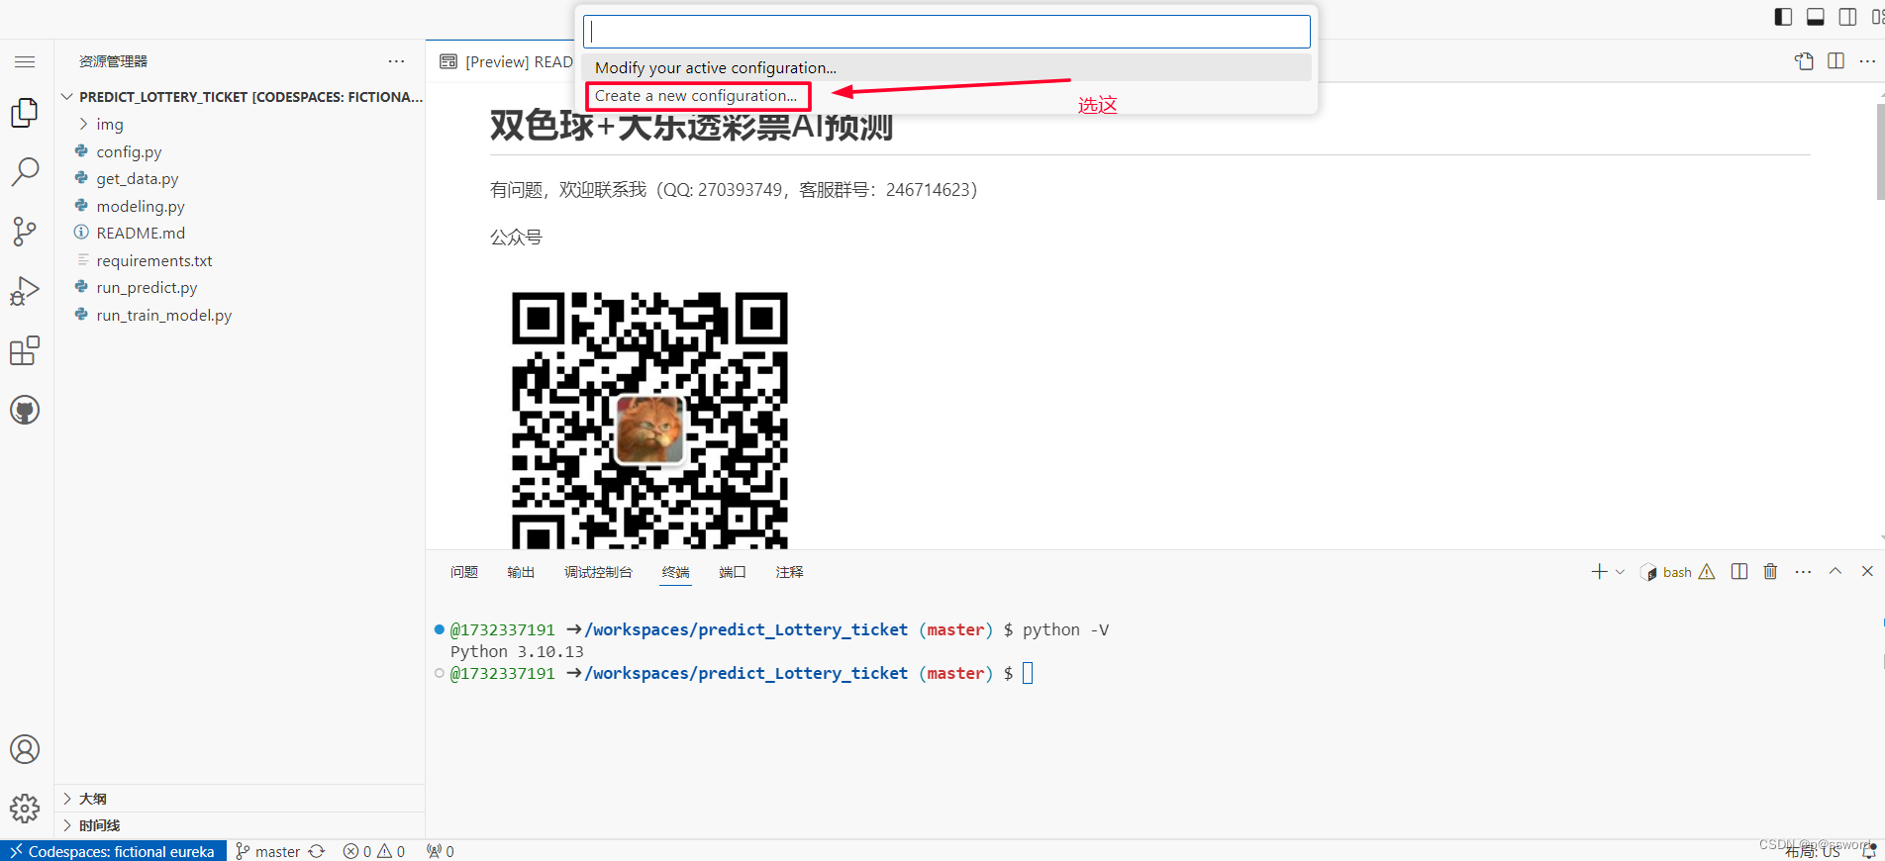Choose Create a new configuration option
1885x861 pixels.
pos(947,96)
